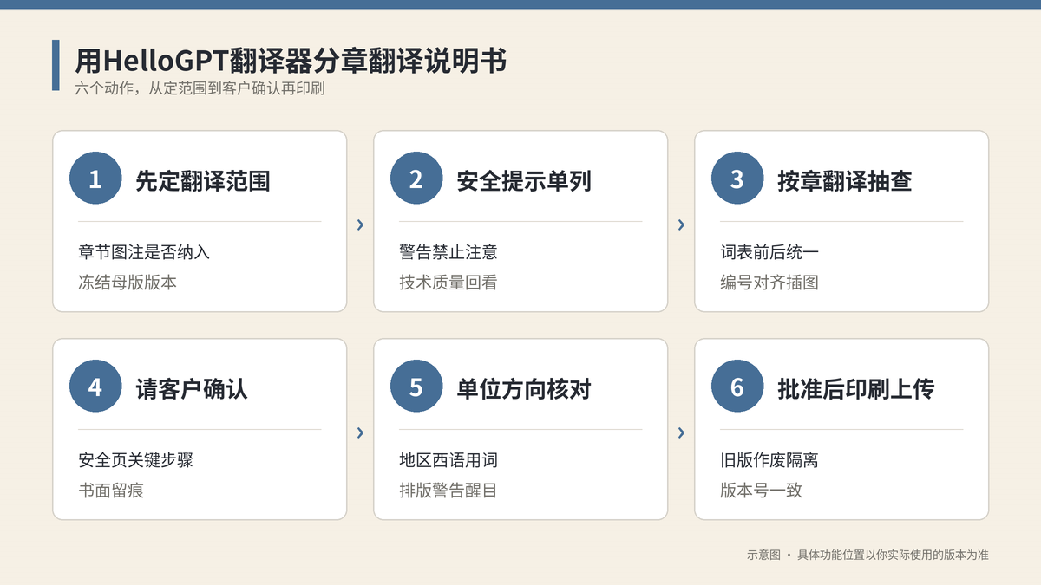Select the line 冻结母版版本
1041x585 pixels.
[128, 283]
